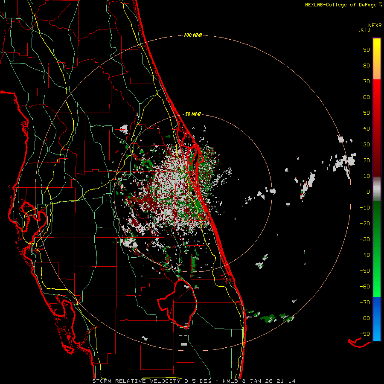
Task: Click the -10 scale value
Action: pyautogui.click(x=365, y=208)
